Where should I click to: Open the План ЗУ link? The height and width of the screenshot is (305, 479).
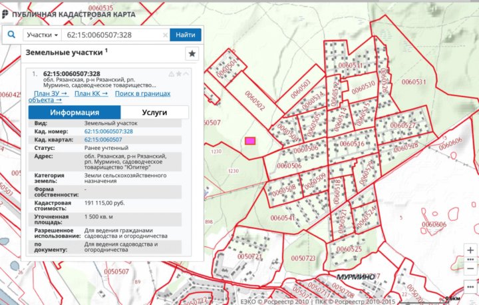(50, 94)
